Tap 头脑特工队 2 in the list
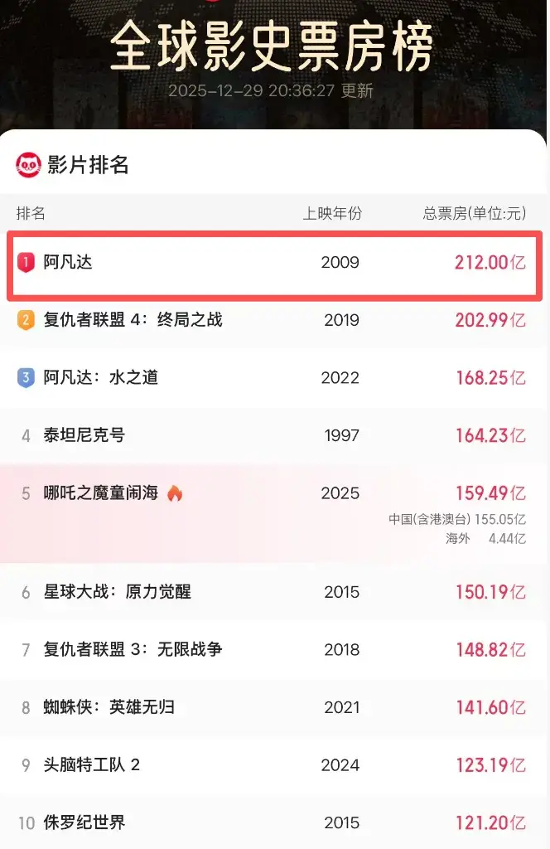Image resolution: width=550 pixels, height=849 pixels. (91, 764)
